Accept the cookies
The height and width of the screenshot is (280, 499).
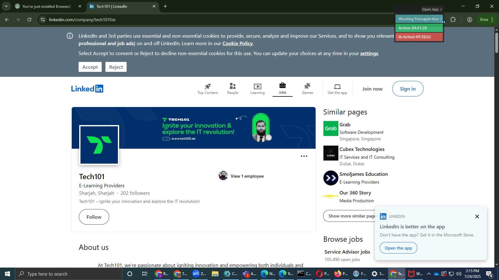[x=90, y=67]
